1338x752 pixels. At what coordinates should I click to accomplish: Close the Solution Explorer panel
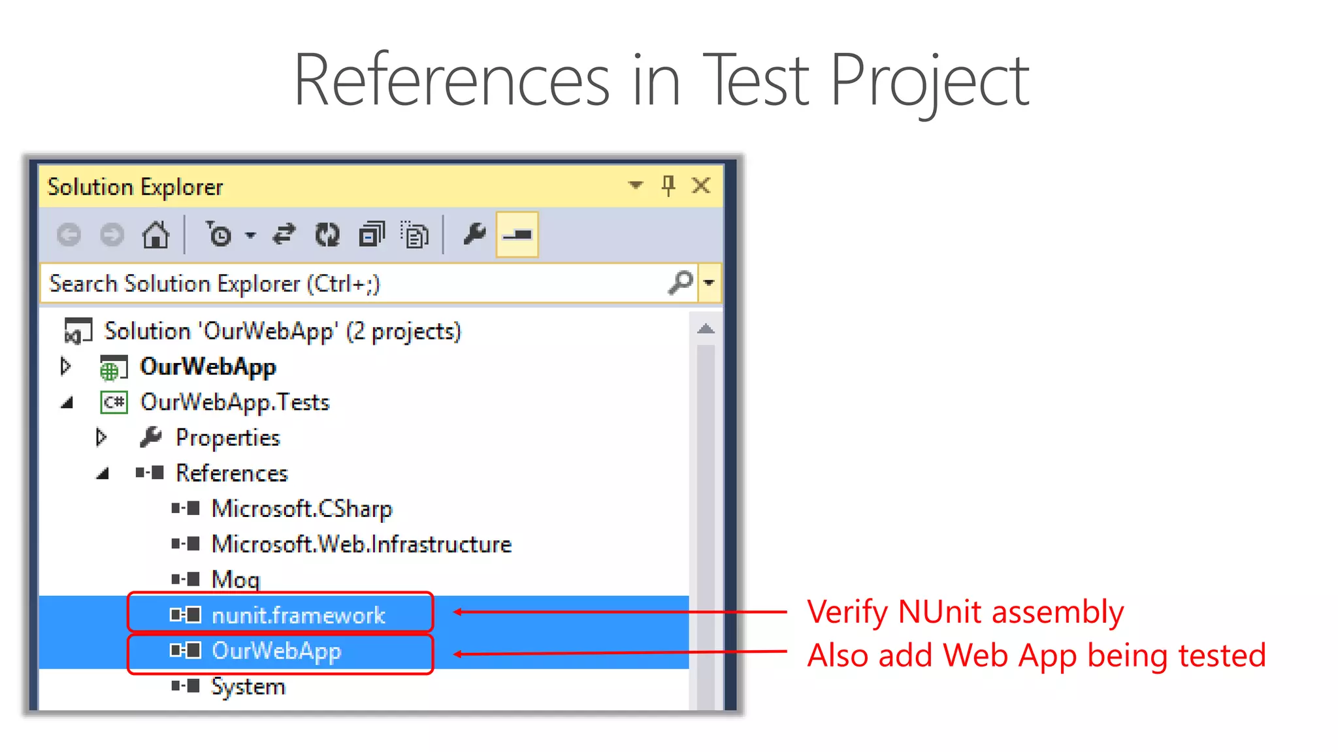coord(701,185)
